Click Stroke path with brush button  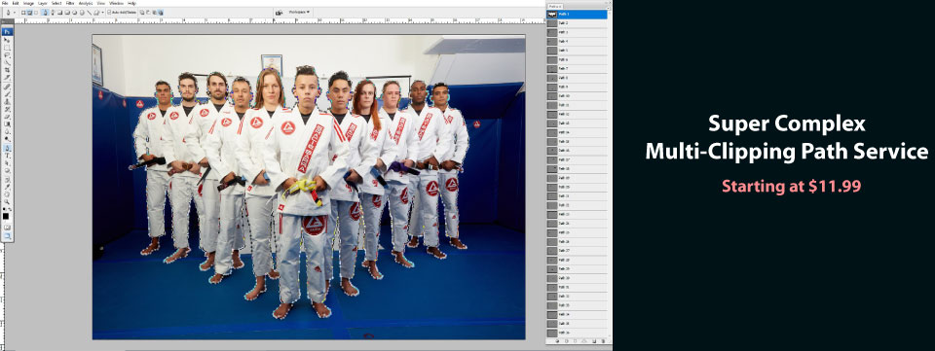[567, 341]
